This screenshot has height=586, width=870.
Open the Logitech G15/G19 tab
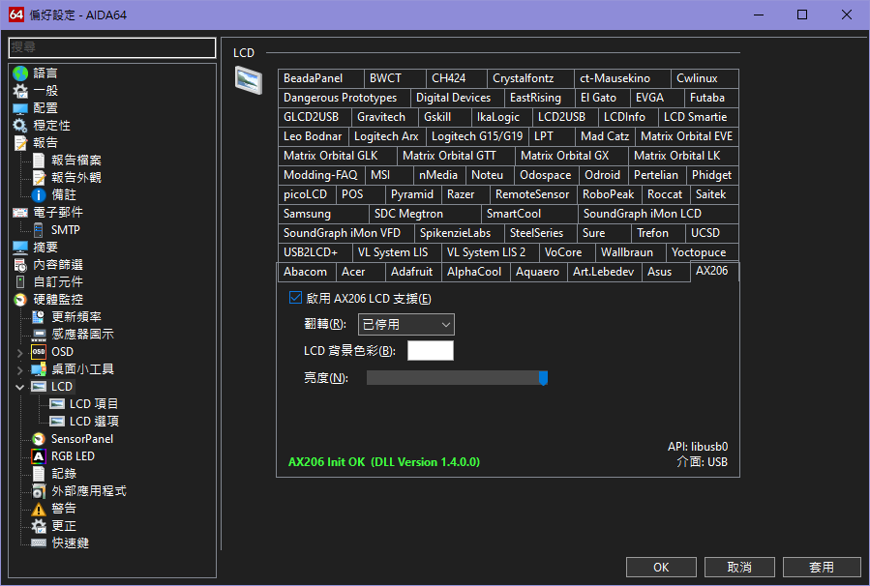coord(477,136)
